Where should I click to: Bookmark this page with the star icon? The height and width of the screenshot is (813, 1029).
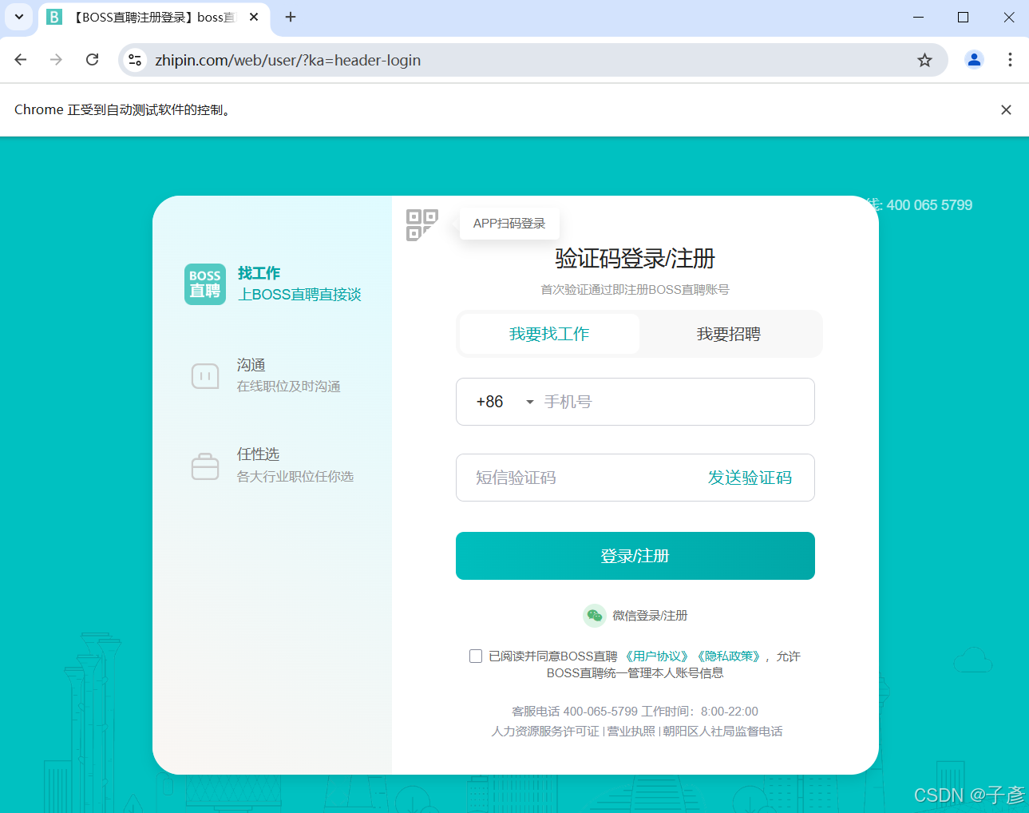tap(924, 60)
